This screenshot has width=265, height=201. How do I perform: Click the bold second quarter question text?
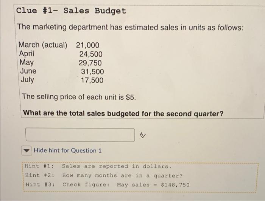tap(123, 113)
